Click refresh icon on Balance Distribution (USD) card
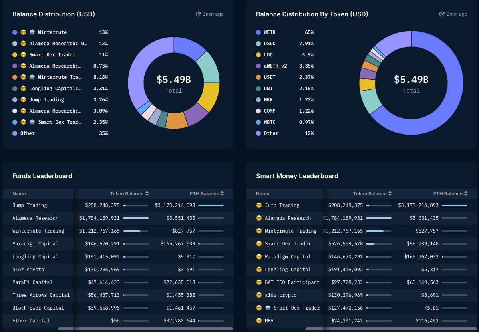Screen dimensions: 479x332 (198, 14)
